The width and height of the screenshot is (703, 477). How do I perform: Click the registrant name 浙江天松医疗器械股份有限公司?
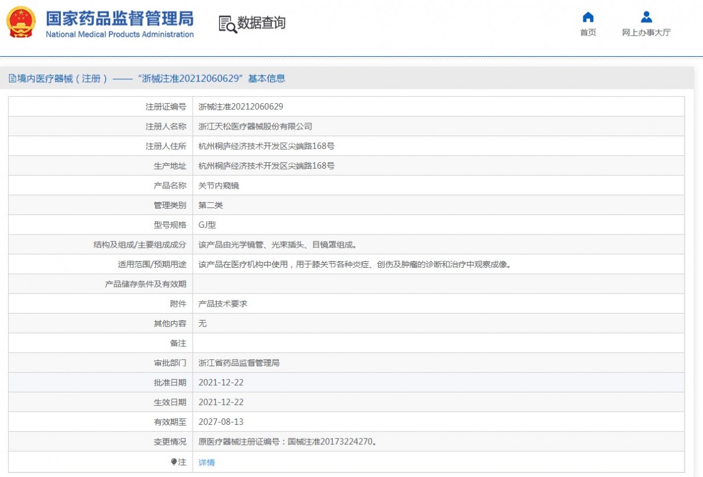tap(255, 126)
